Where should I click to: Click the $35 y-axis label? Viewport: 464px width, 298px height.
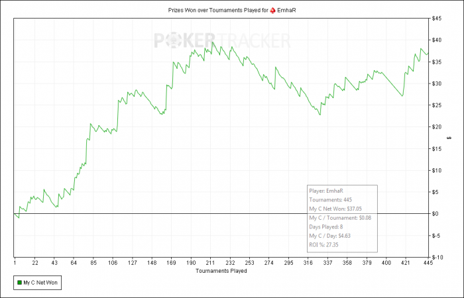click(437, 62)
